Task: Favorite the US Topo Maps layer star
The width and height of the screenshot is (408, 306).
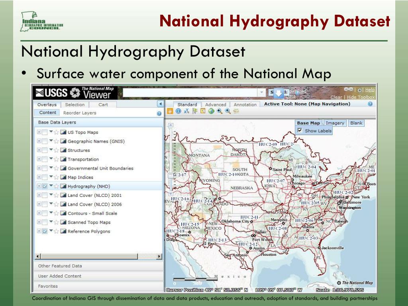Action: pos(56,132)
